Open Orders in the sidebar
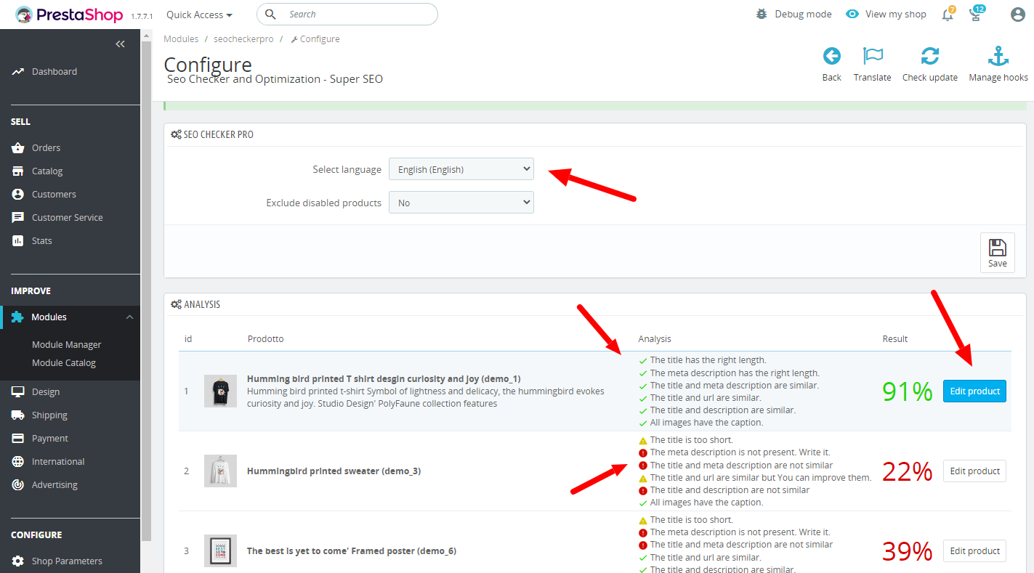1034x573 pixels. [46, 148]
